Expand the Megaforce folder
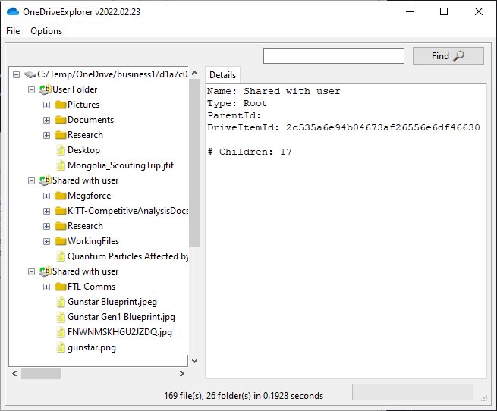This screenshot has width=497, height=411. coord(46,196)
